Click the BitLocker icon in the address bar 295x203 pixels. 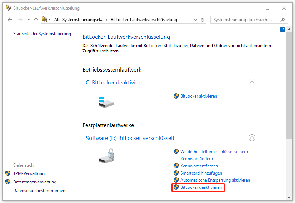pyautogui.click(x=45, y=19)
